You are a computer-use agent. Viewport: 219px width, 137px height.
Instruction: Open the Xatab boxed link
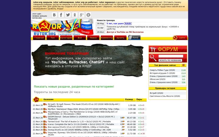pos(128,23)
